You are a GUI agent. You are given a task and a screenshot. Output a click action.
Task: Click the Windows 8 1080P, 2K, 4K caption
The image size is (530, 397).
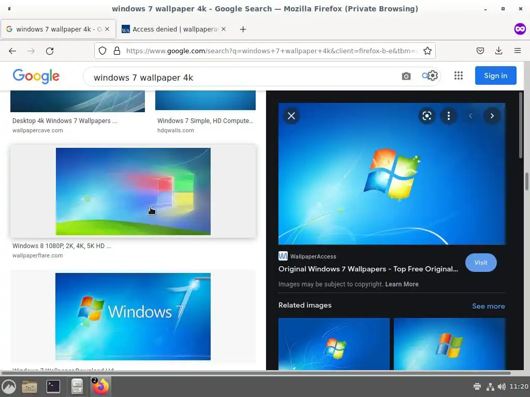[x=62, y=246]
